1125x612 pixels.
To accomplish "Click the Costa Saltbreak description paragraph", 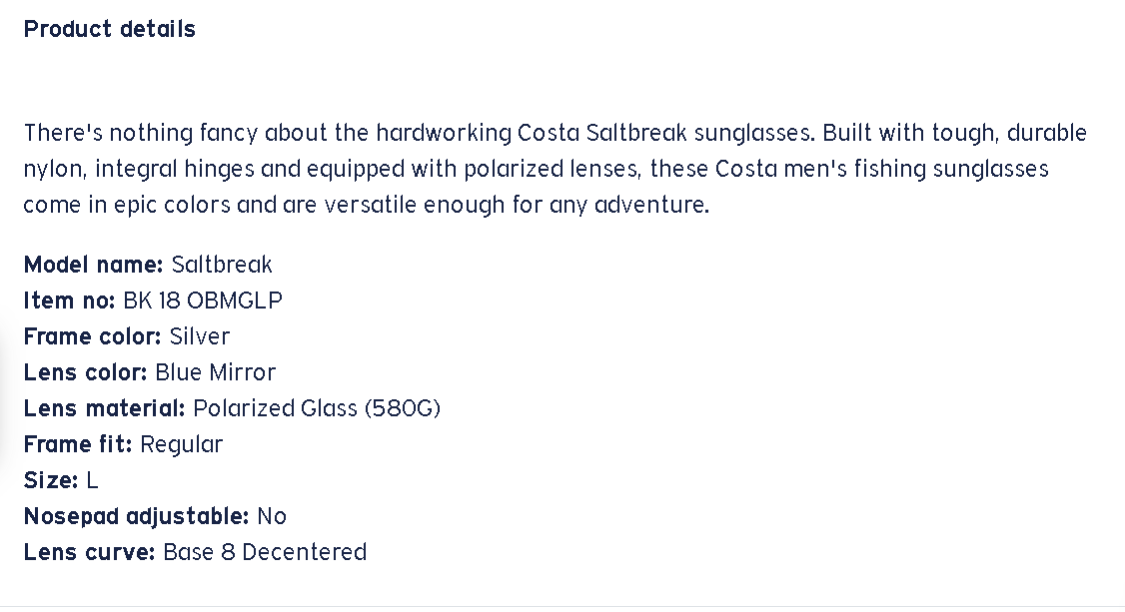I will [555, 169].
